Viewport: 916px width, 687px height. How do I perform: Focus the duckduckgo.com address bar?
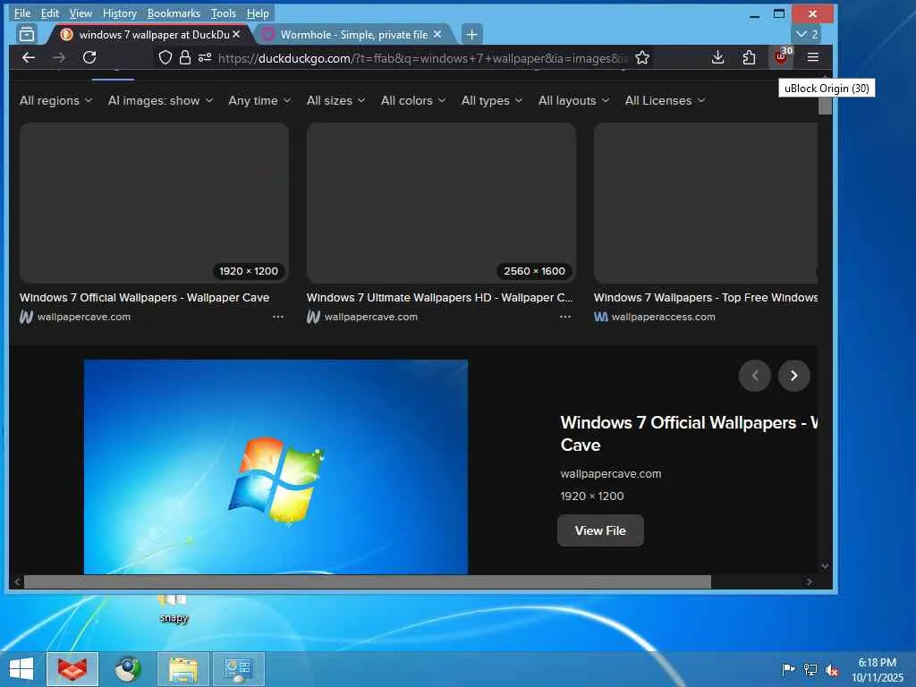pos(422,58)
